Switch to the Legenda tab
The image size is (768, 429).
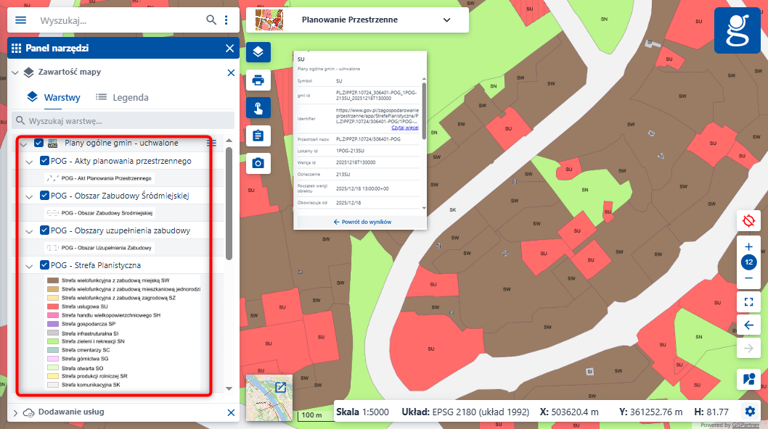pyautogui.click(x=122, y=97)
